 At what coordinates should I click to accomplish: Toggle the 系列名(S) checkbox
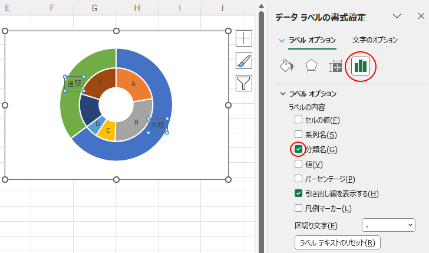coord(298,134)
